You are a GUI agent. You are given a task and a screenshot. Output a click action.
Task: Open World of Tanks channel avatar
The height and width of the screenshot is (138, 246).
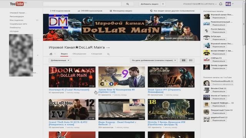coord(206,97)
